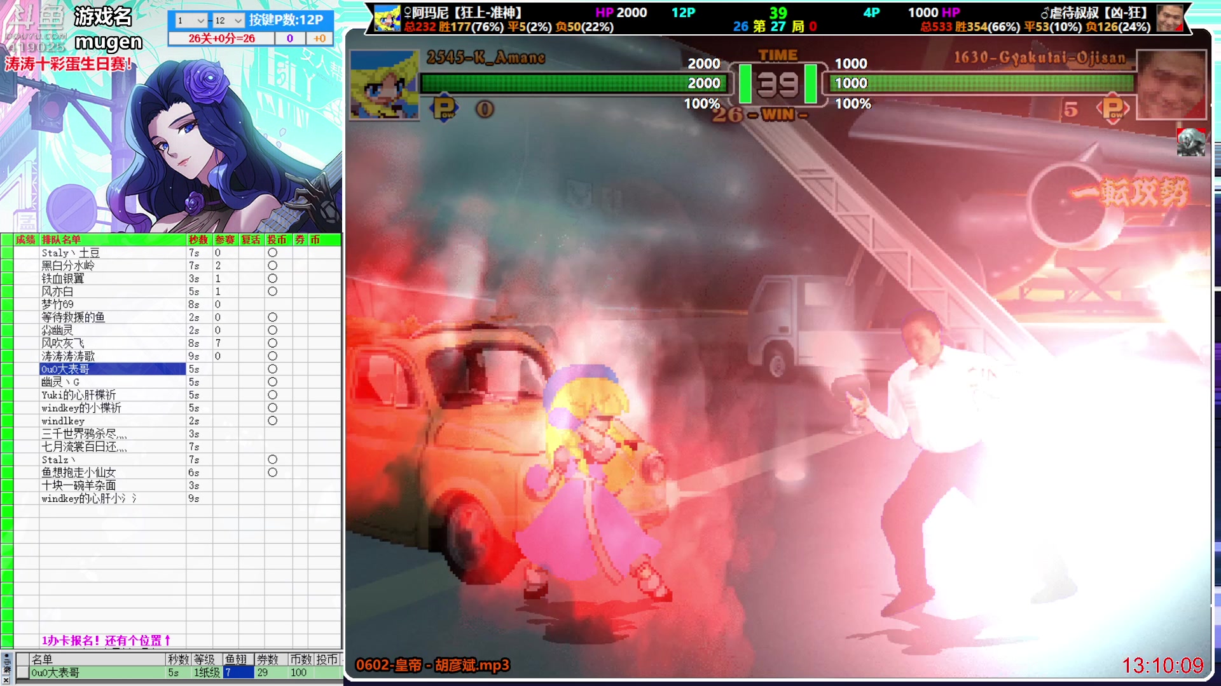Open the first range dropdown showing 1
The width and height of the screenshot is (1221, 686).
[190, 20]
